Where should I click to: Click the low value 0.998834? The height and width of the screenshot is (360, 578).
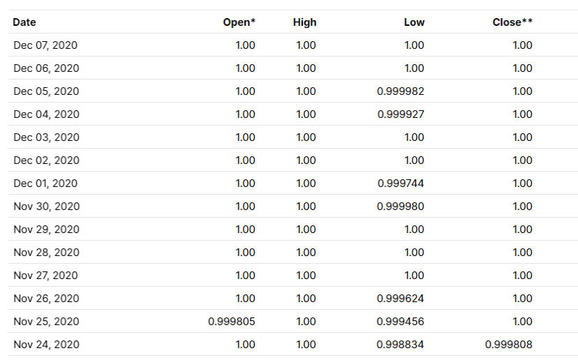click(400, 345)
